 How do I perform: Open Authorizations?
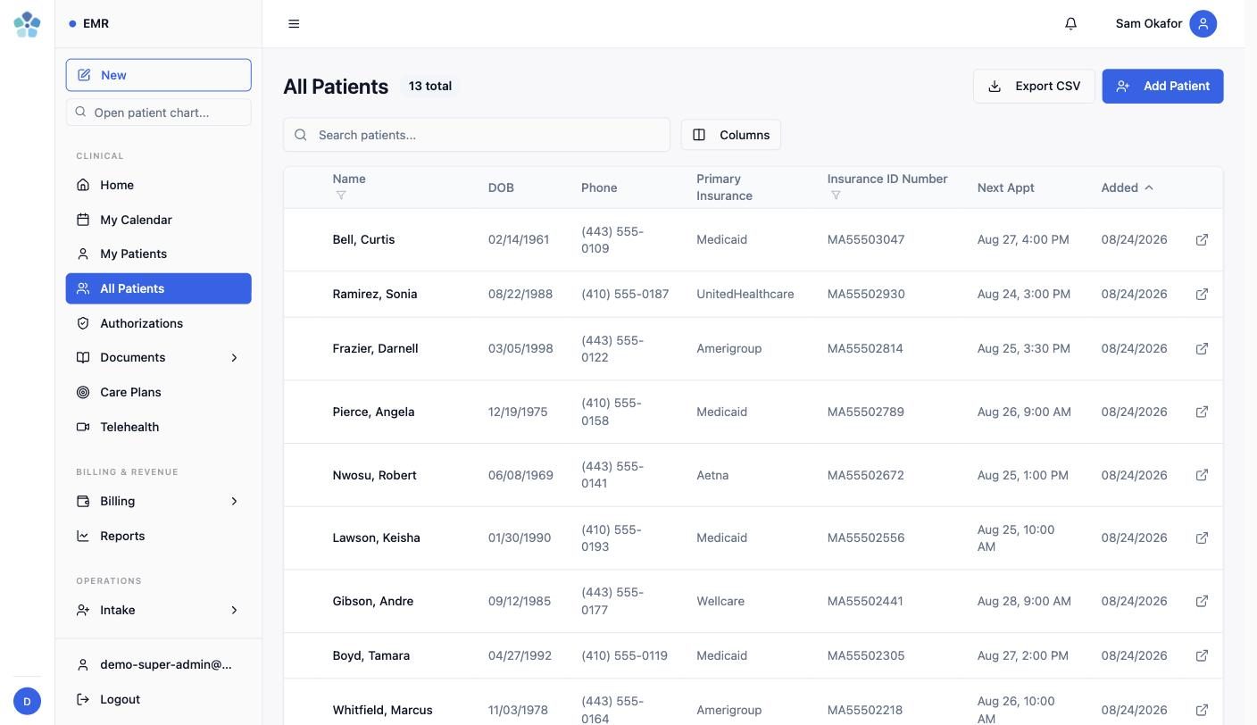pyautogui.click(x=158, y=323)
